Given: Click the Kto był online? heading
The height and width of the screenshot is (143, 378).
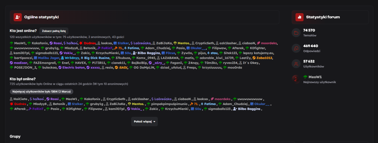Looking at the screenshot, I should point(23,79).
